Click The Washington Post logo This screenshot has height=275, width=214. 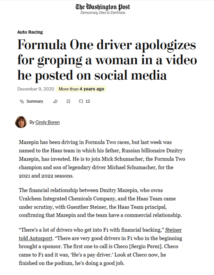click(x=103, y=6)
